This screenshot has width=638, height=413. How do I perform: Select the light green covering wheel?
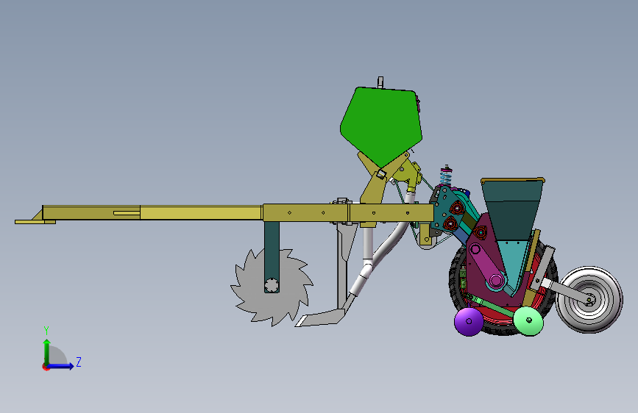tap(528, 321)
